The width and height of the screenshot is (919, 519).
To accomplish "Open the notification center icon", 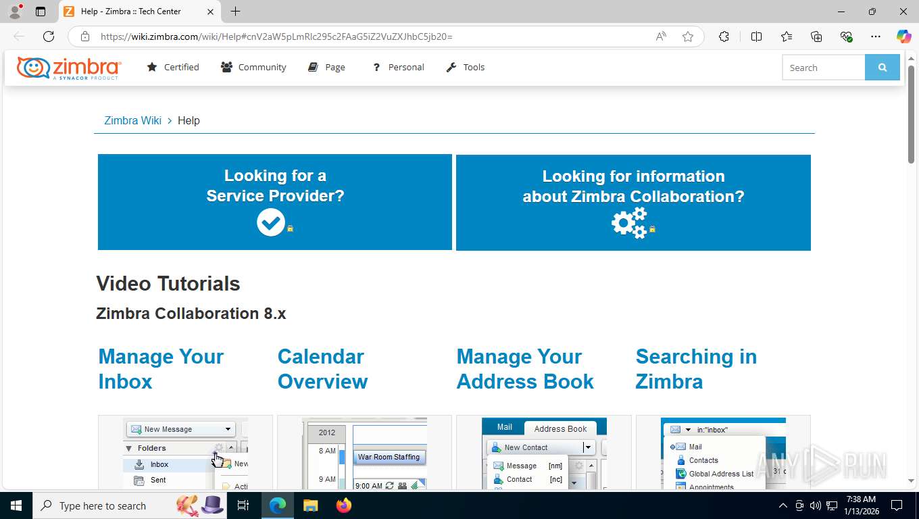I will [897, 505].
